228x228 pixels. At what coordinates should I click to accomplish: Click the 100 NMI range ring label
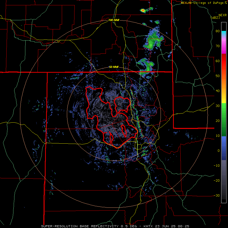click(114, 20)
